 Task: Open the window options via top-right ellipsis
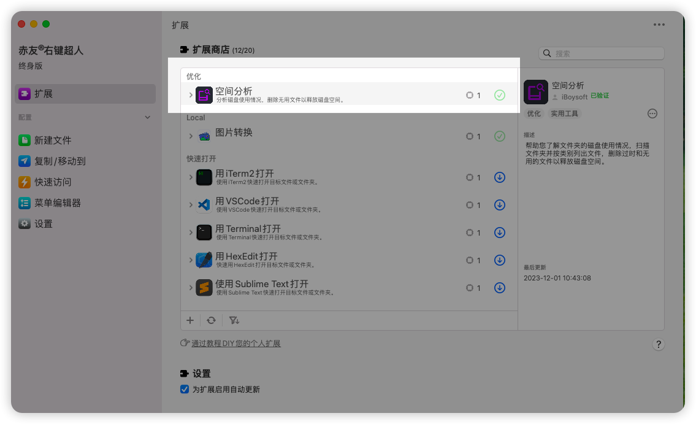[x=659, y=24]
